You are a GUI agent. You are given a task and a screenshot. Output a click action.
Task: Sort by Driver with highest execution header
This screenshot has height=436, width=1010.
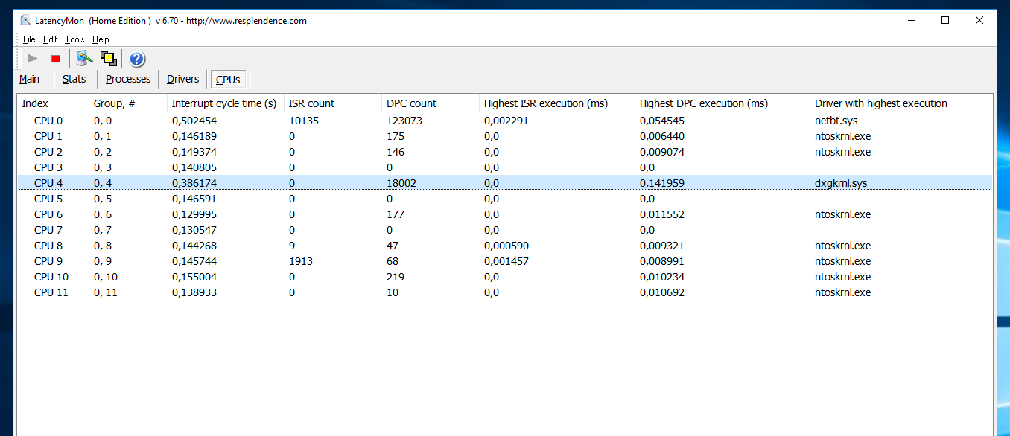pyautogui.click(x=901, y=103)
